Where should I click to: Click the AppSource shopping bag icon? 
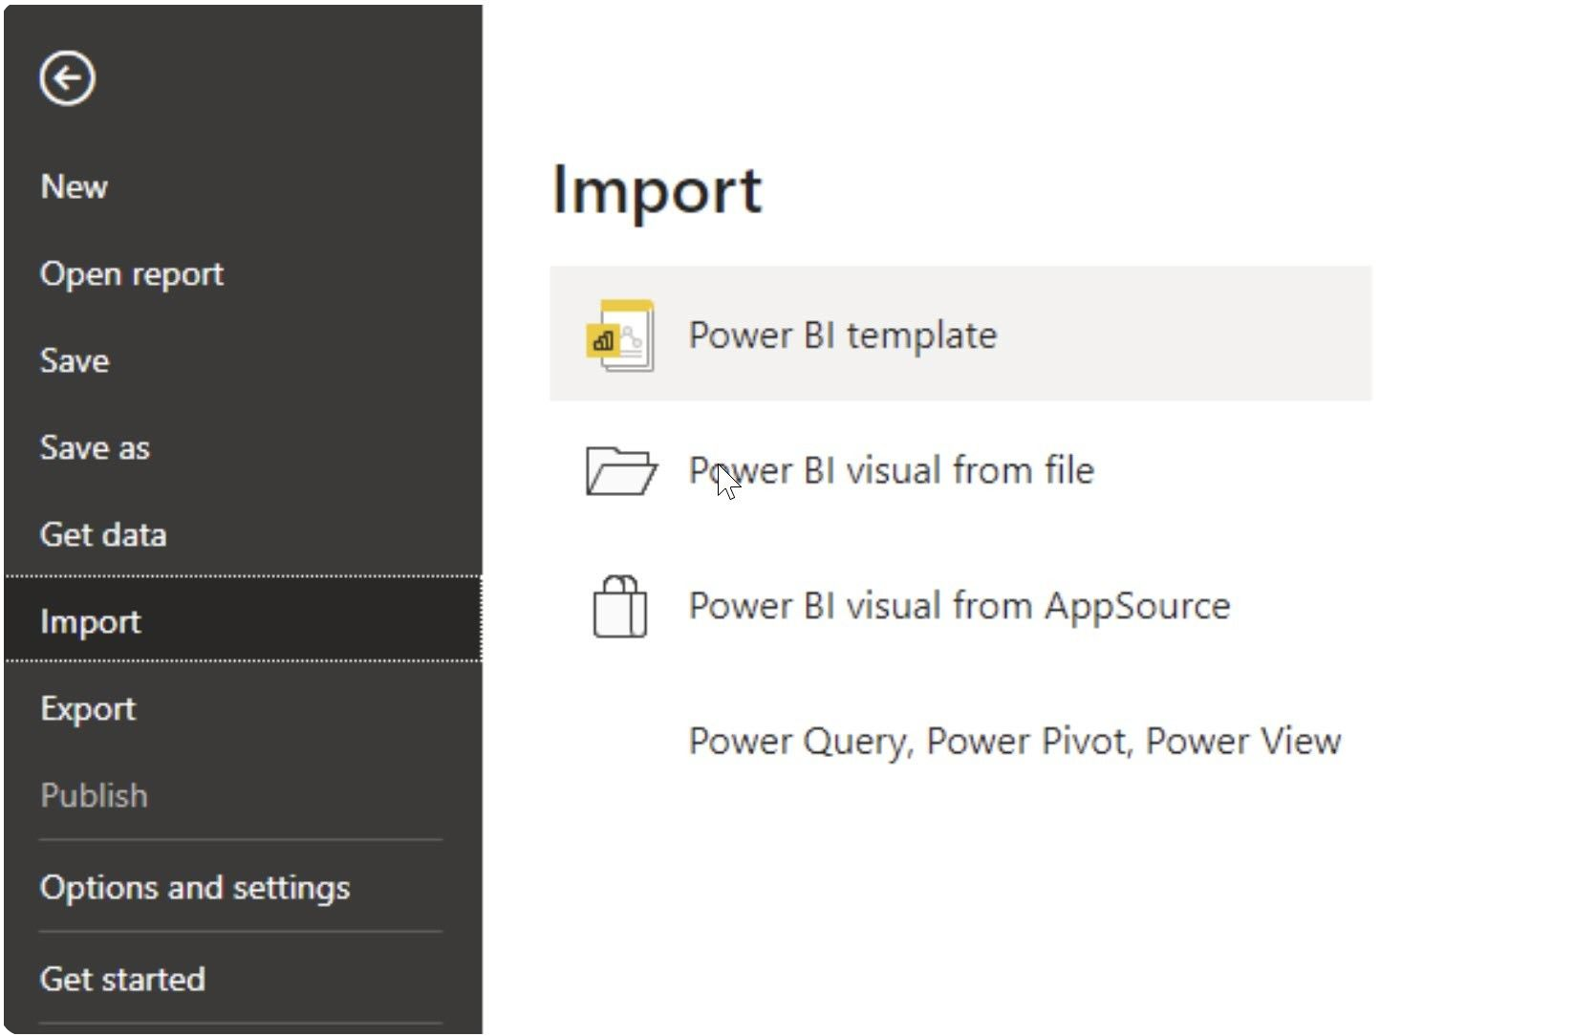[620, 606]
